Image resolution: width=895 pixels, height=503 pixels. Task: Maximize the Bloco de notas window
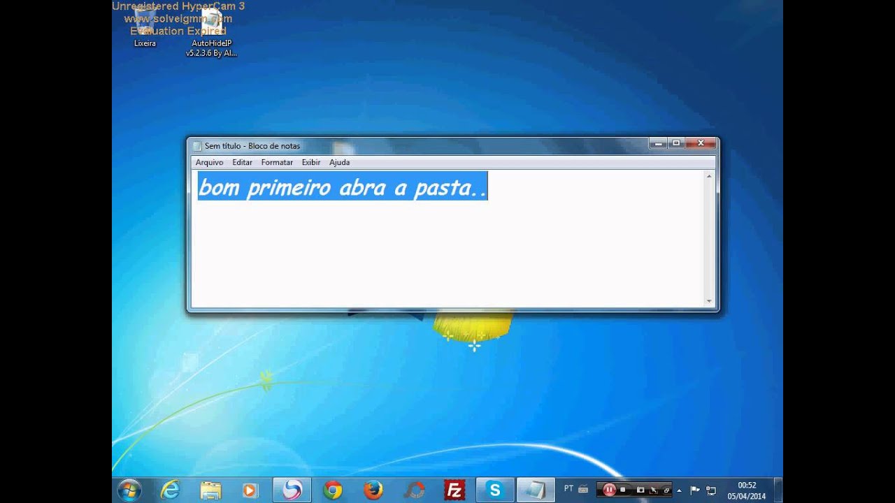(x=675, y=143)
